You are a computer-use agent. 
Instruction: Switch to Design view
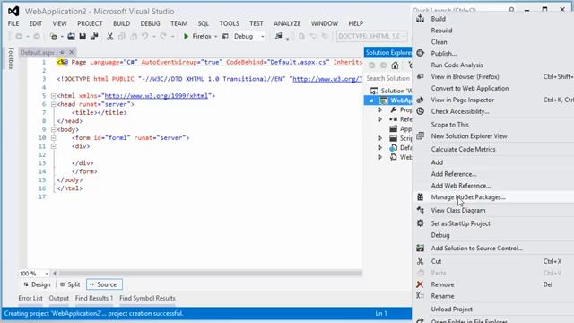click(x=37, y=284)
